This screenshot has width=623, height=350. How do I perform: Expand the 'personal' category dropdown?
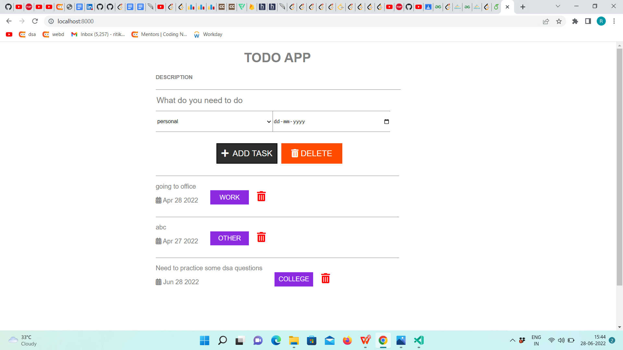point(214,122)
